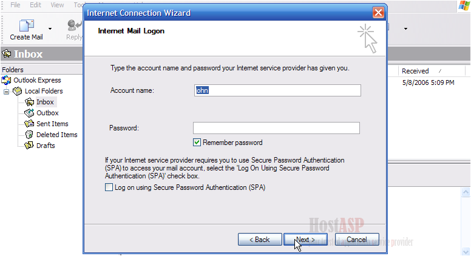The image size is (471, 256).
Task: Click the Back button
Action: (260, 240)
